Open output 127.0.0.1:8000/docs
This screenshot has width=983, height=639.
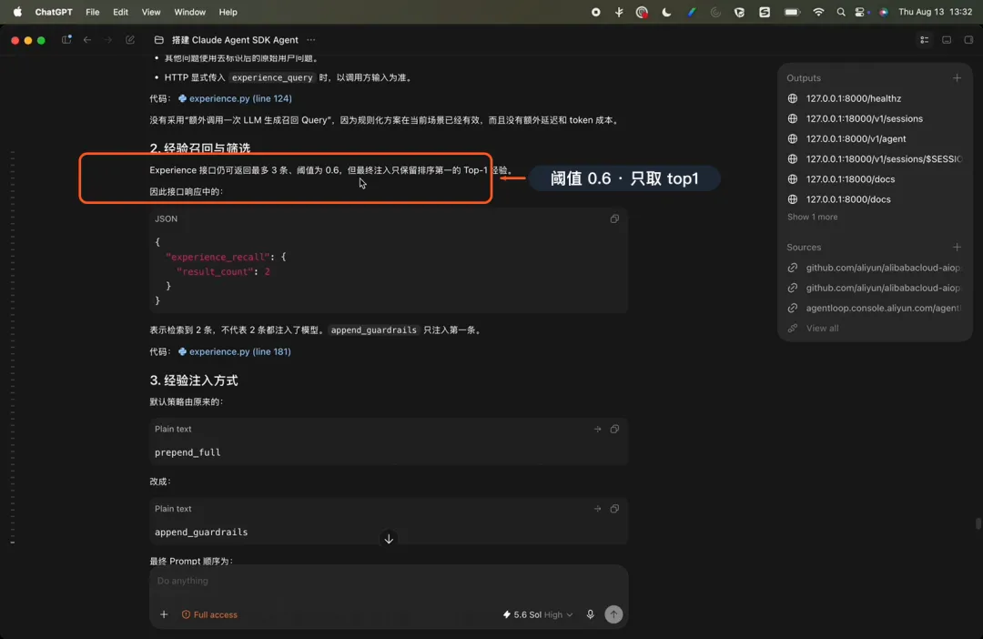pyautogui.click(x=848, y=198)
